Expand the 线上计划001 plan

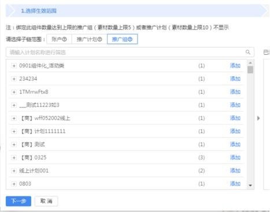point(14,171)
